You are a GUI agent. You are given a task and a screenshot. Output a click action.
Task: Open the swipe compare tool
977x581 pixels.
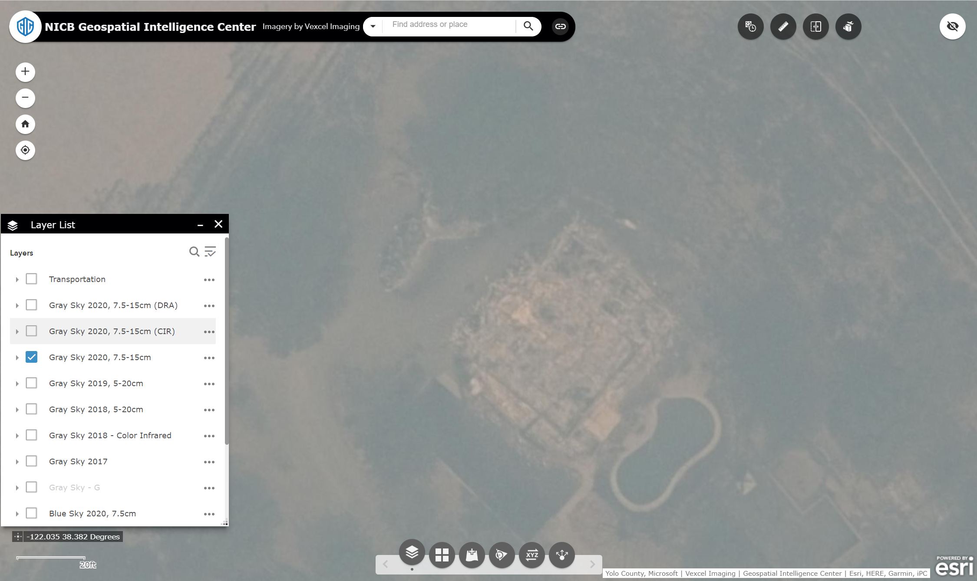(815, 26)
